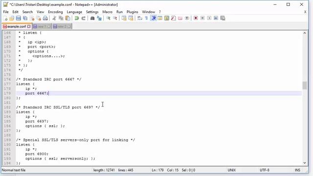
Task: Click the Open file toolbar icon
Action: [12, 19]
